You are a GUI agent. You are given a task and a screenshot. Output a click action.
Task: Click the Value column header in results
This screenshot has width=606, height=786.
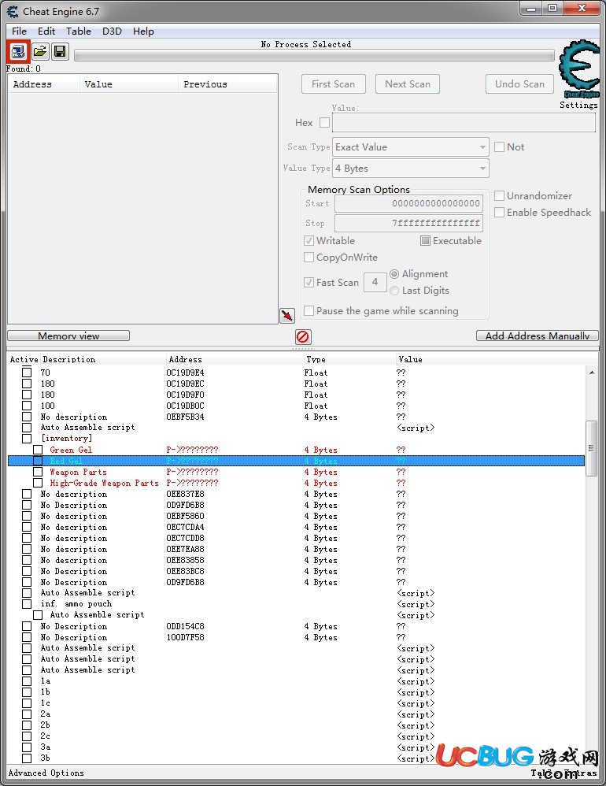(128, 84)
